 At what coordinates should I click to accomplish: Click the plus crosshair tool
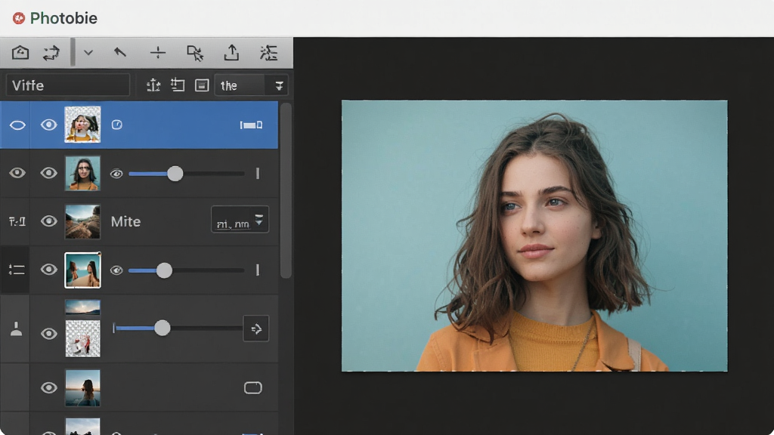(x=158, y=53)
